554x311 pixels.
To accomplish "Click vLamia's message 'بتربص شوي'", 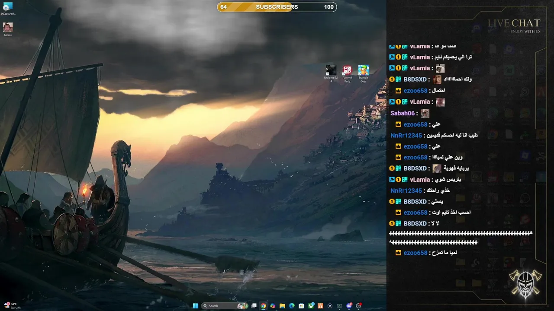I will tap(448, 180).
